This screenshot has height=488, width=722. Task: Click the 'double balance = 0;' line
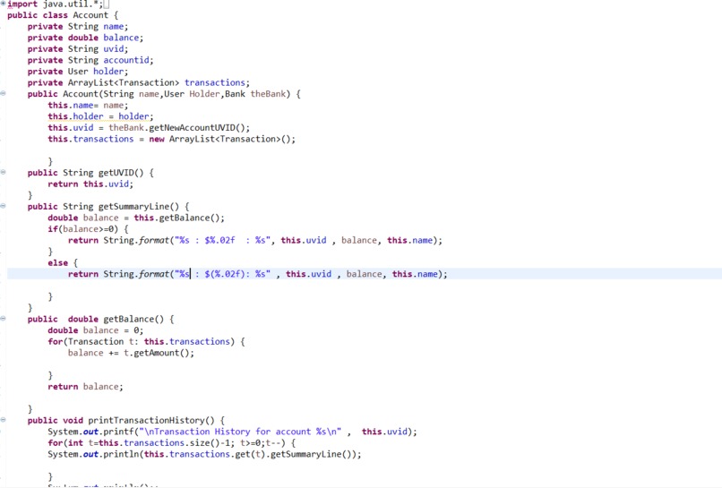click(x=95, y=330)
